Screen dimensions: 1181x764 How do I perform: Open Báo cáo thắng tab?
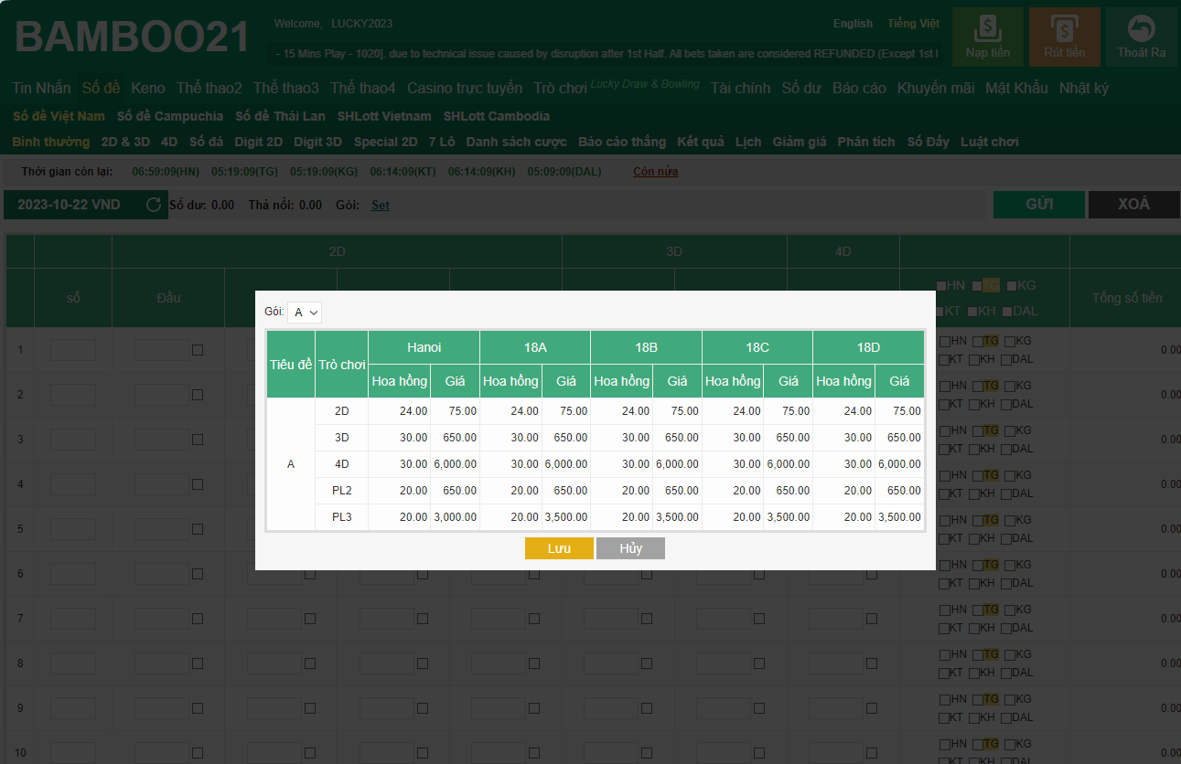(622, 142)
